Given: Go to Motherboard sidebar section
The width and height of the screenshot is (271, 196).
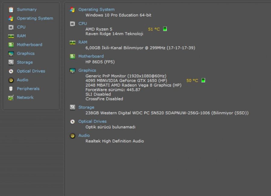Looking at the screenshot, I should click(30, 45).
